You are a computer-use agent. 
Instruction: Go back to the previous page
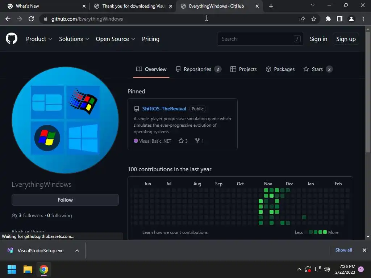[8, 19]
